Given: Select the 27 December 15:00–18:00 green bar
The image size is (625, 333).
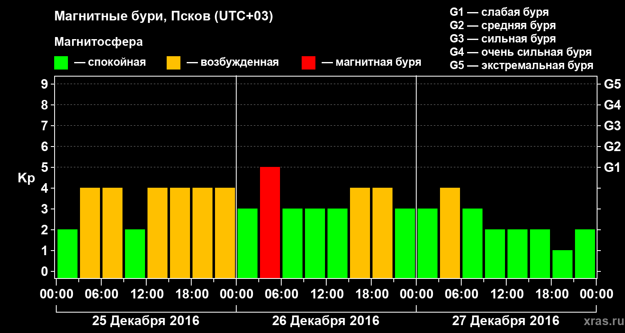Looking at the screenshot, I should click(540, 253).
